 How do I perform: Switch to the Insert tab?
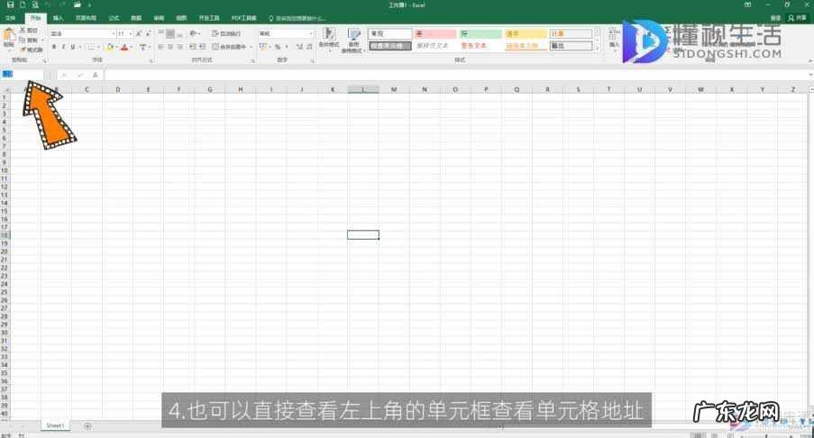pyautogui.click(x=58, y=18)
